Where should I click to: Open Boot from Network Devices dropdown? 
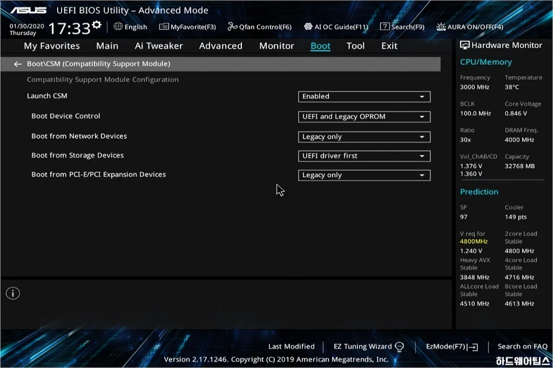[364, 137]
